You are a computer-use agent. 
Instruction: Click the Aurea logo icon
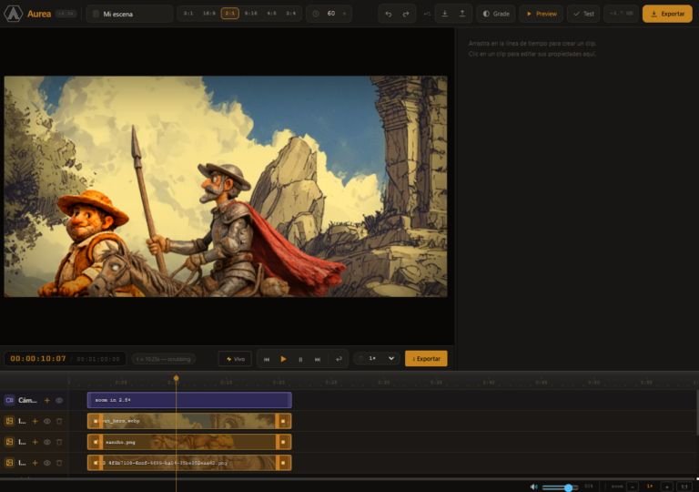[x=13, y=14]
